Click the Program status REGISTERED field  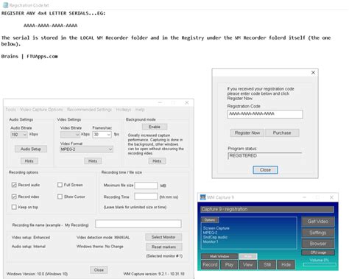point(265,156)
